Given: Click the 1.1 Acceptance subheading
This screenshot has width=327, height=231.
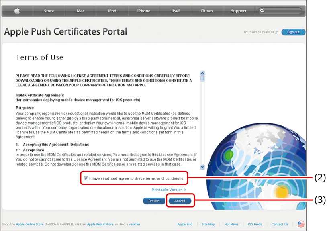Looking at the screenshot, I should pyautogui.click(x=30, y=150).
